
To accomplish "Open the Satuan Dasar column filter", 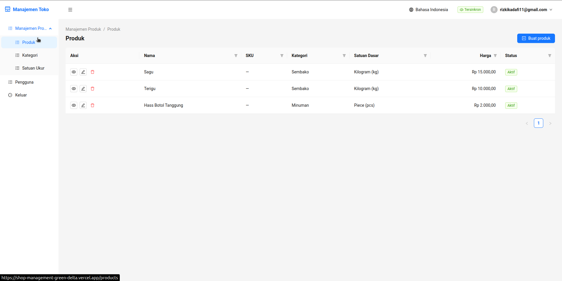I will [425, 56].
